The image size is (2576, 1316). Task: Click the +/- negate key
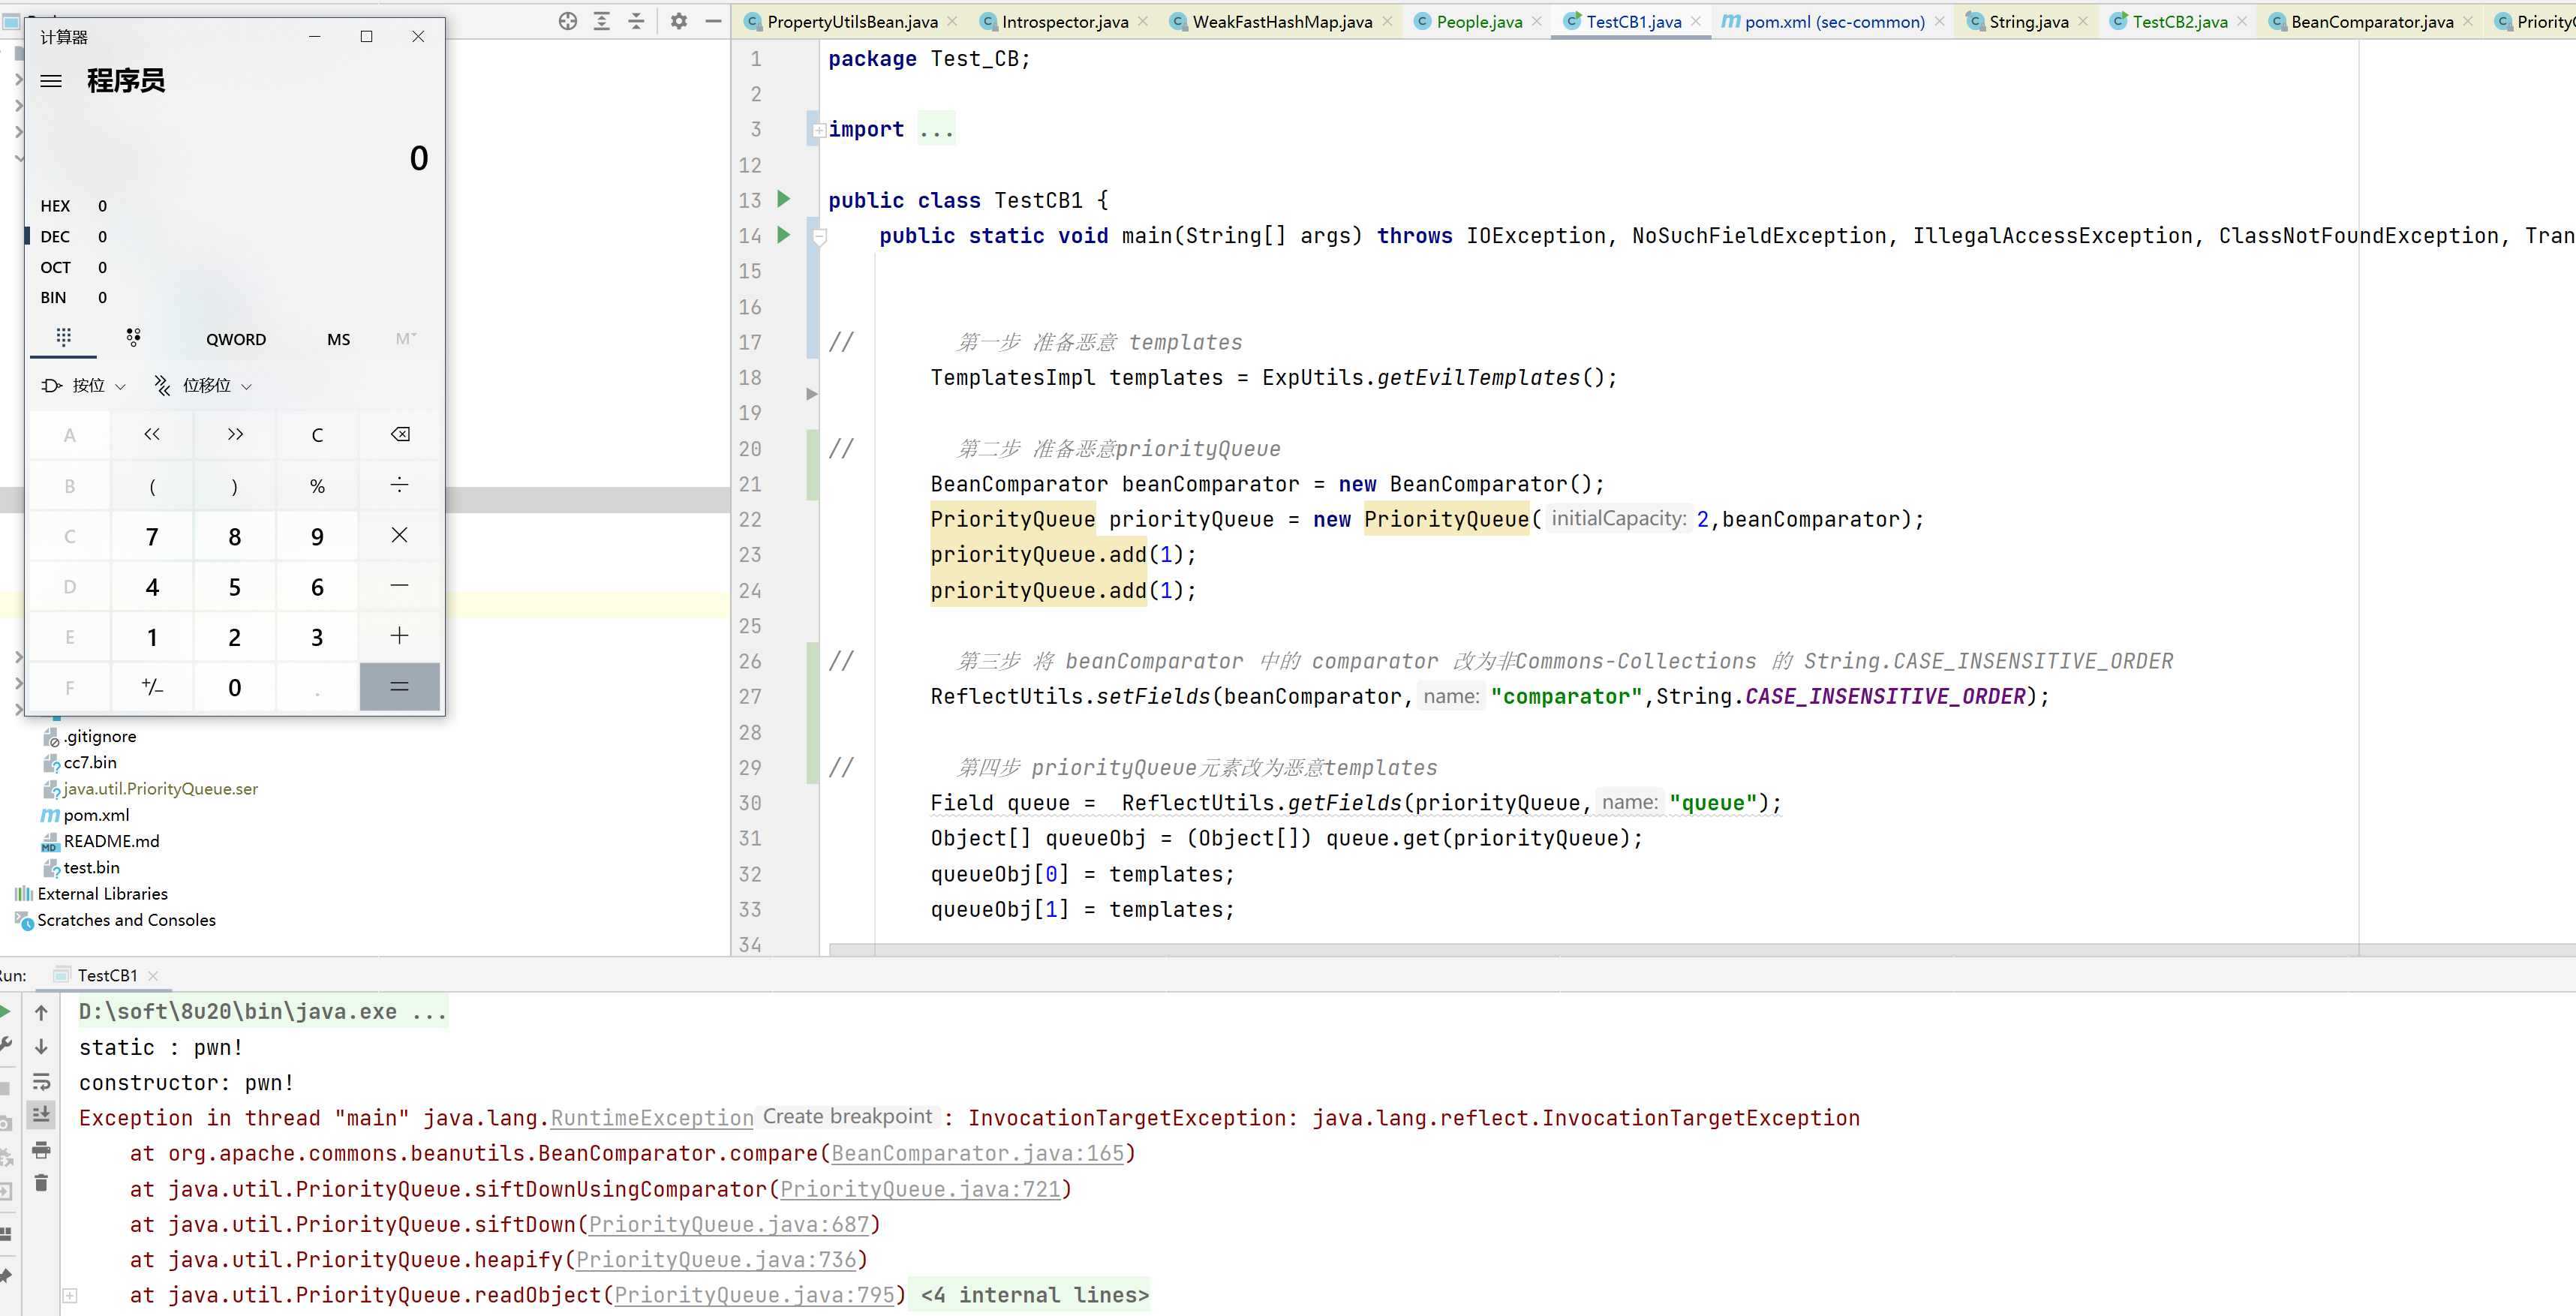coord(152,687)
